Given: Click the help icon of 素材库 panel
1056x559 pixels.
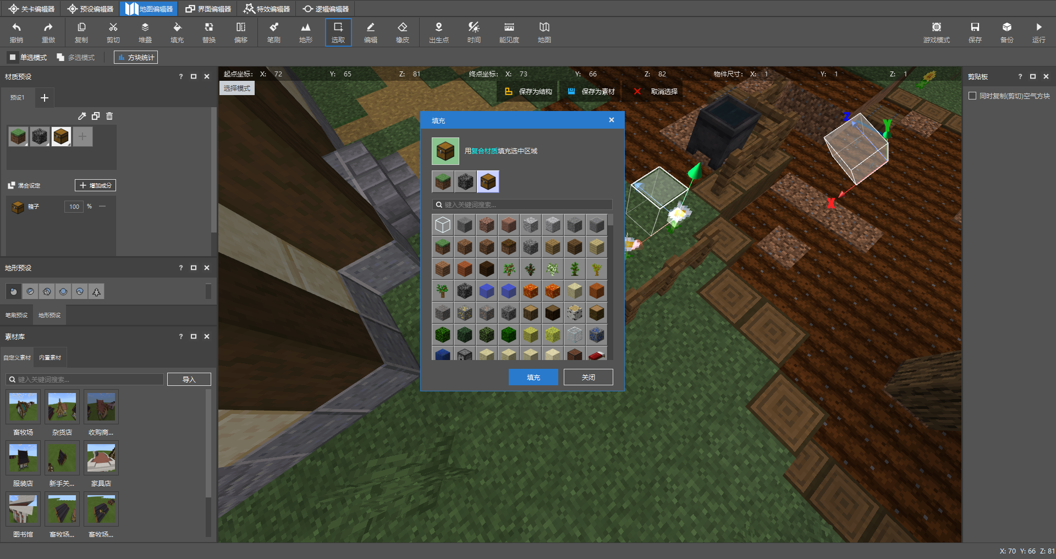Looking at the screenshot, I should 181,336.
